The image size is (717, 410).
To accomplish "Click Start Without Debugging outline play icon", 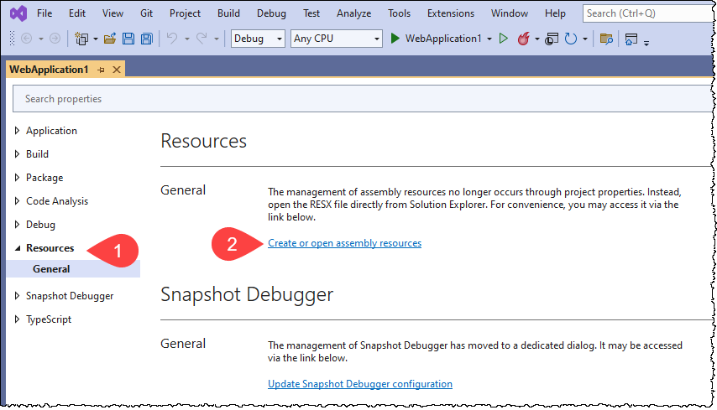I will pos(504,39).
